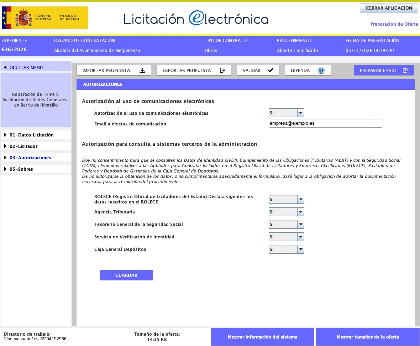Click the Obras contract type value
The image size is (420, 346).
pyautogui.click(x=211, y=51)
